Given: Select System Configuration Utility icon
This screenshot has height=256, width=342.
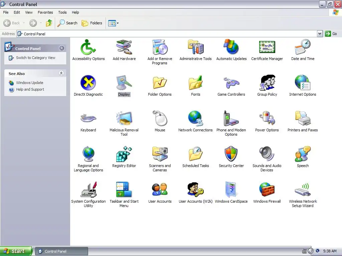Looking at the screenshot, I should [x=88, y=190].
